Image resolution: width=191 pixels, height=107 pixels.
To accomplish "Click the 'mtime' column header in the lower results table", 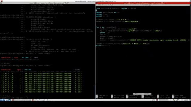I will point(28,70).
